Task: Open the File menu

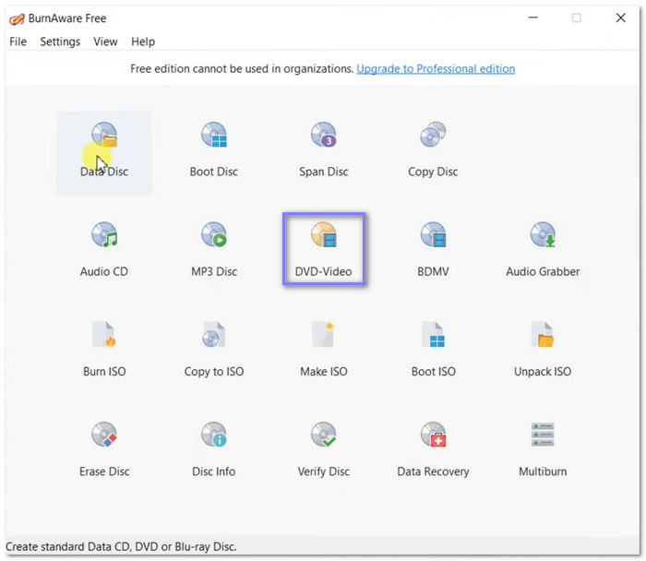Action: (18, 42)
